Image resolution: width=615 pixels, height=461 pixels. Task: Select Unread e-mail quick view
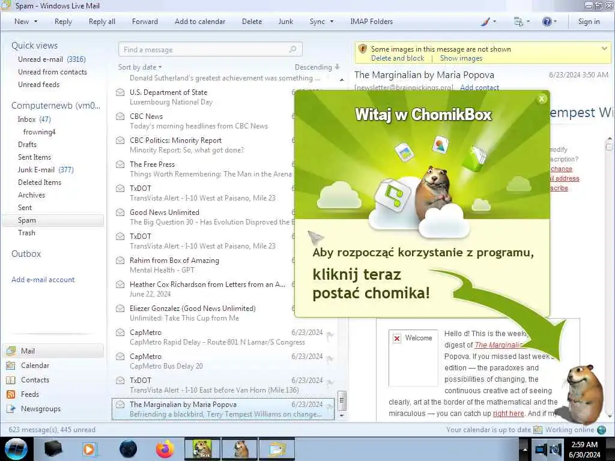click(x=52, y=59)
